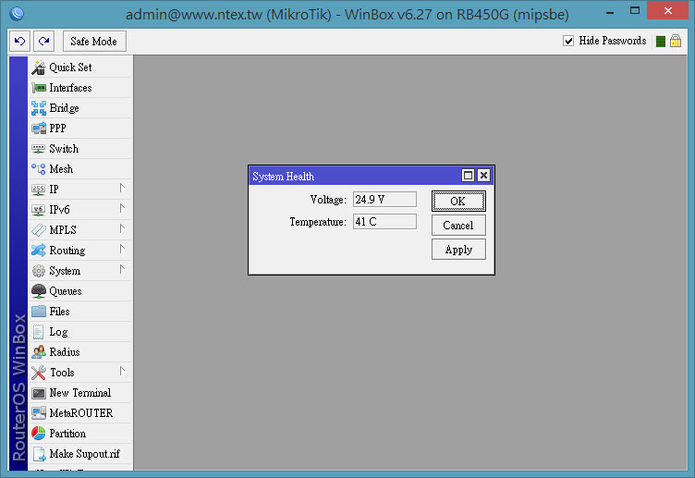Open Interfaces card icon
Viewport: 695px width, 478px height.
(x=39, y=88)
